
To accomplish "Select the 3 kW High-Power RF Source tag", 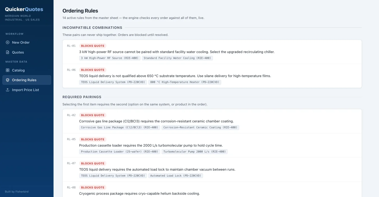I will pyautogui.click(x=110, y=58).
